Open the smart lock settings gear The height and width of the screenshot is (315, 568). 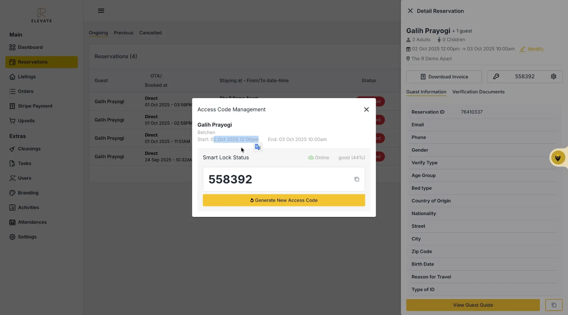point(554,77)
